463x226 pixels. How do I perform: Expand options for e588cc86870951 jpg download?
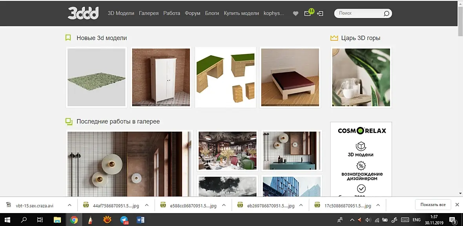click(x=224, y=205)
